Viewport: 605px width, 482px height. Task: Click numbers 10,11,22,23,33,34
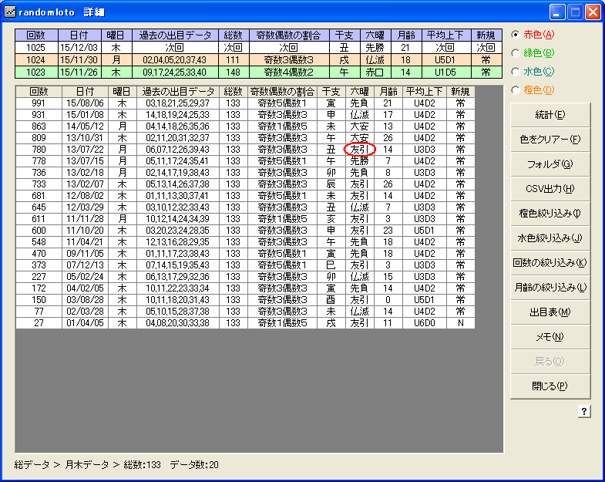tap(178, 288)
